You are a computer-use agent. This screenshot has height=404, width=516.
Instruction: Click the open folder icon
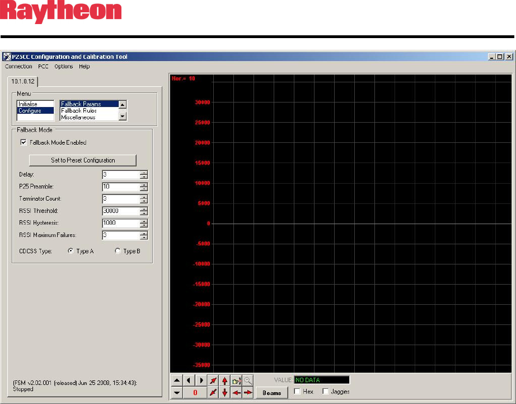coord(237,380)
